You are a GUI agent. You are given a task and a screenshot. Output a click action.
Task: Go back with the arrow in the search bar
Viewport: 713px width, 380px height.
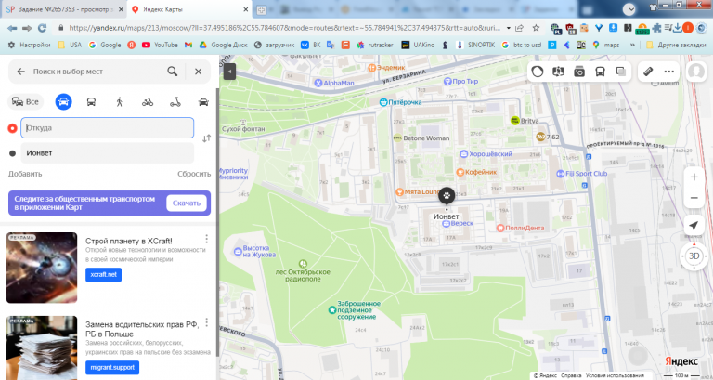[21, 72]
